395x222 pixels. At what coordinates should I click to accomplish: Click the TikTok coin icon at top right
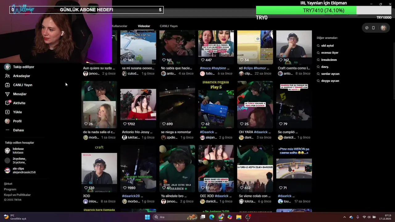(367, 28)
